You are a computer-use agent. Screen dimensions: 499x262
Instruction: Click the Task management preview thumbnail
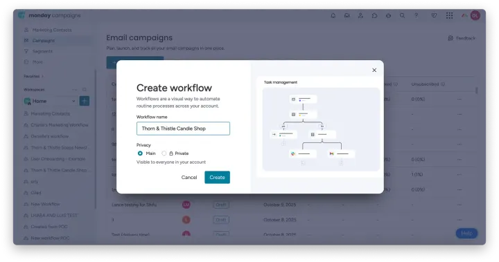click(321, 129)
